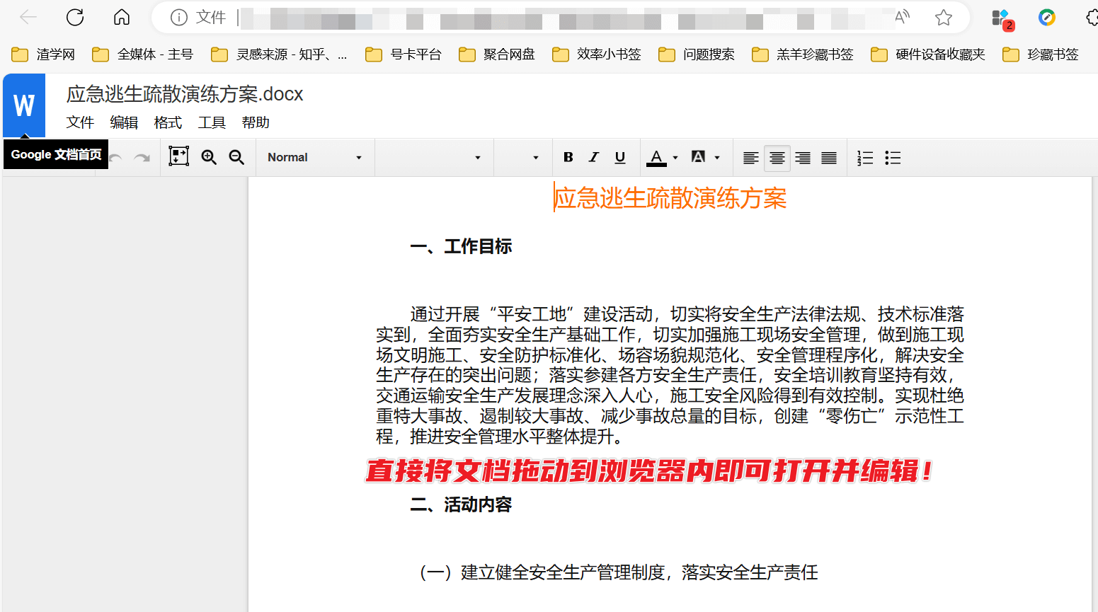The image size is (1098, 612).
Task: Create a numbered list
Action: (865, 157)
